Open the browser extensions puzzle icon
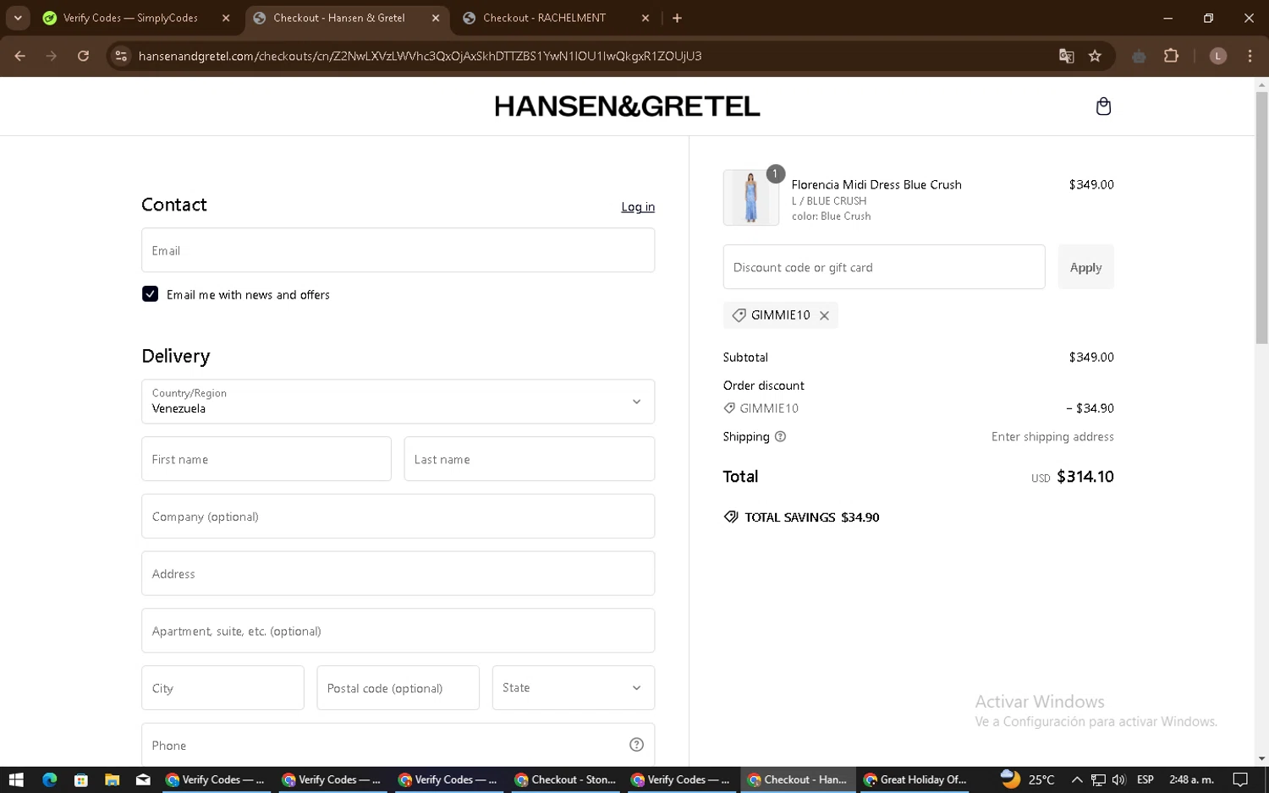This screenshot has height=793, width=1269. coord(1171,56)
